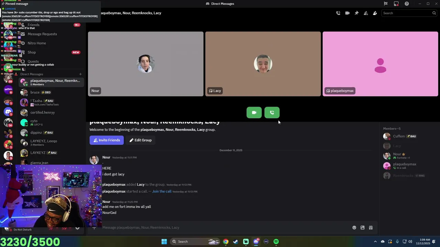This screenshot has width=440, height=247.
Task: Click Cuffem in the members list
Action: coord(409,136)
